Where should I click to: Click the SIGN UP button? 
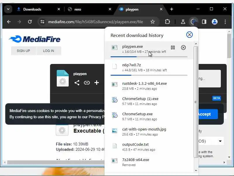(23, 51)
